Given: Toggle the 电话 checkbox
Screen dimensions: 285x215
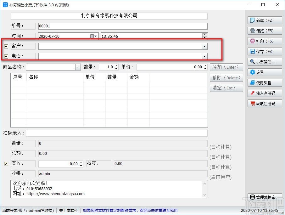Looking at the screenshot, I should pyautogui.click(x=6, y=56).
